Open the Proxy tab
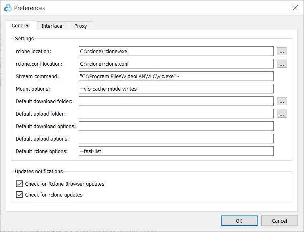 (80, 26)
